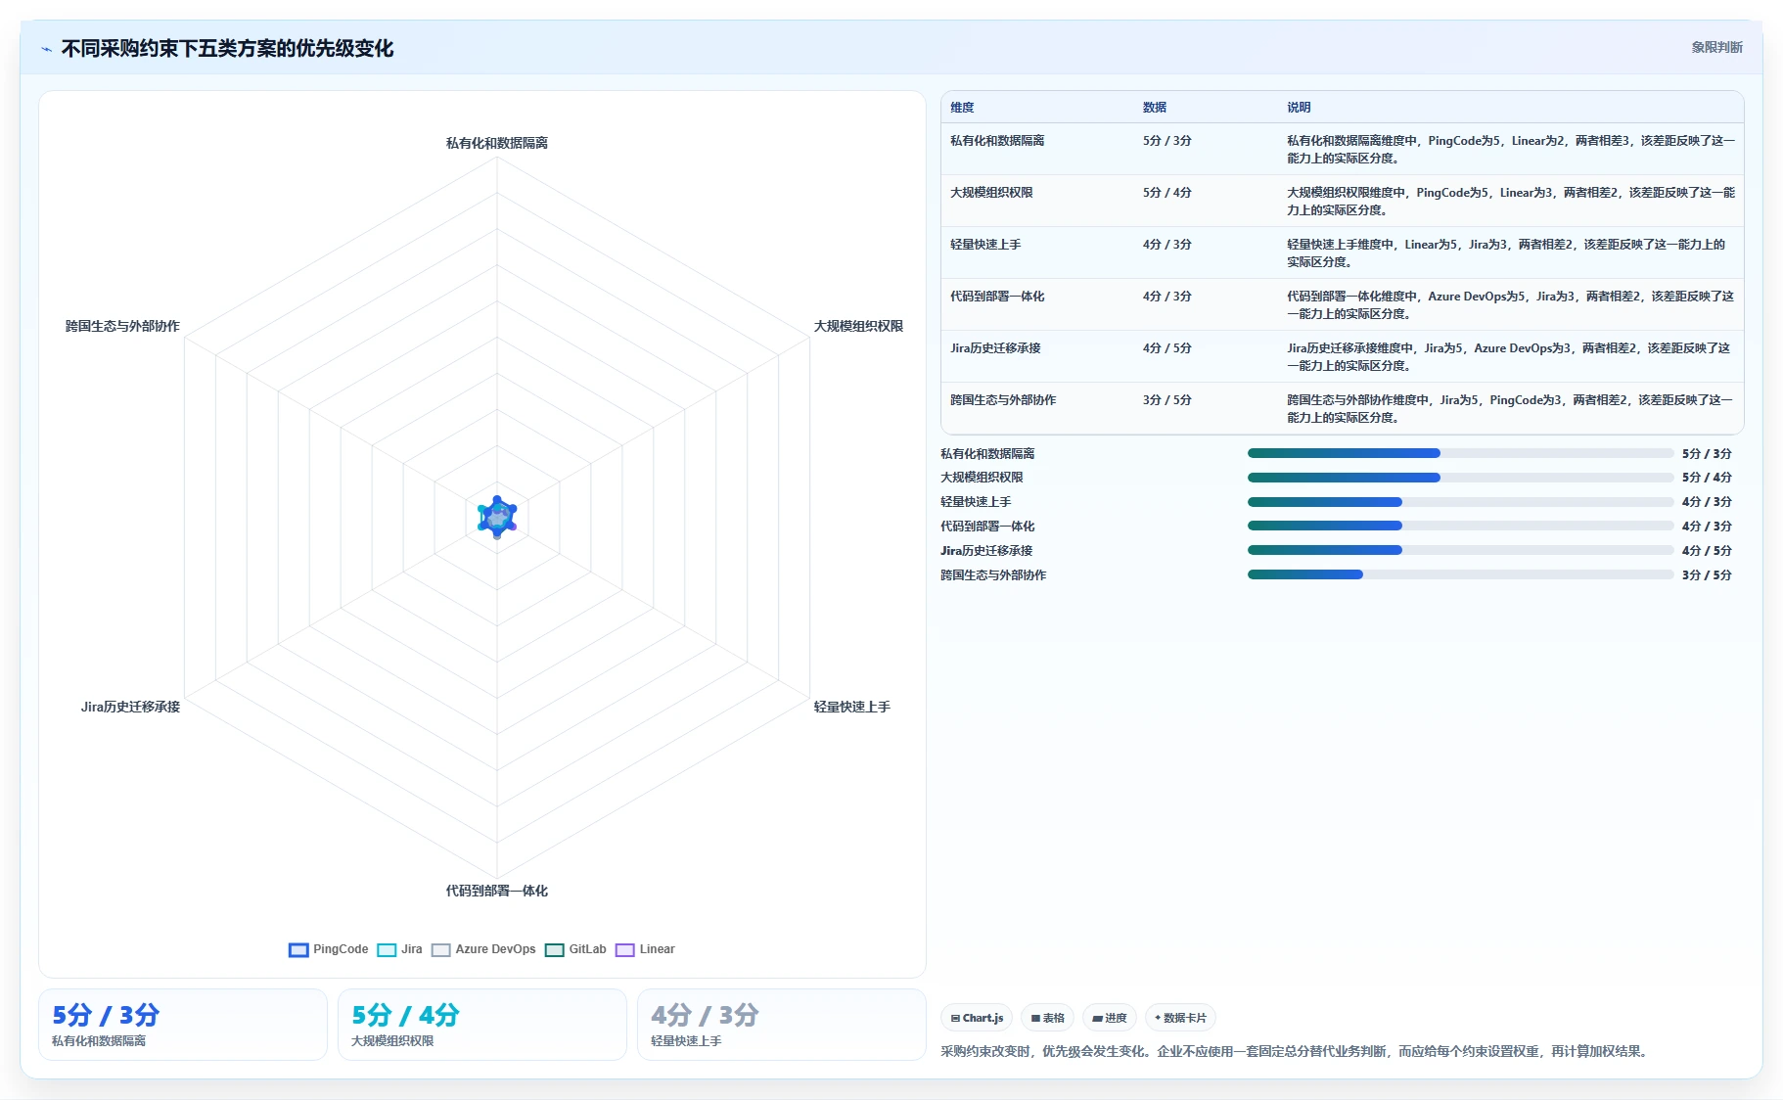Screen dimensions: 1783x1100
Task: Click the title icon beside the heading
Action: tap(46, 49)
